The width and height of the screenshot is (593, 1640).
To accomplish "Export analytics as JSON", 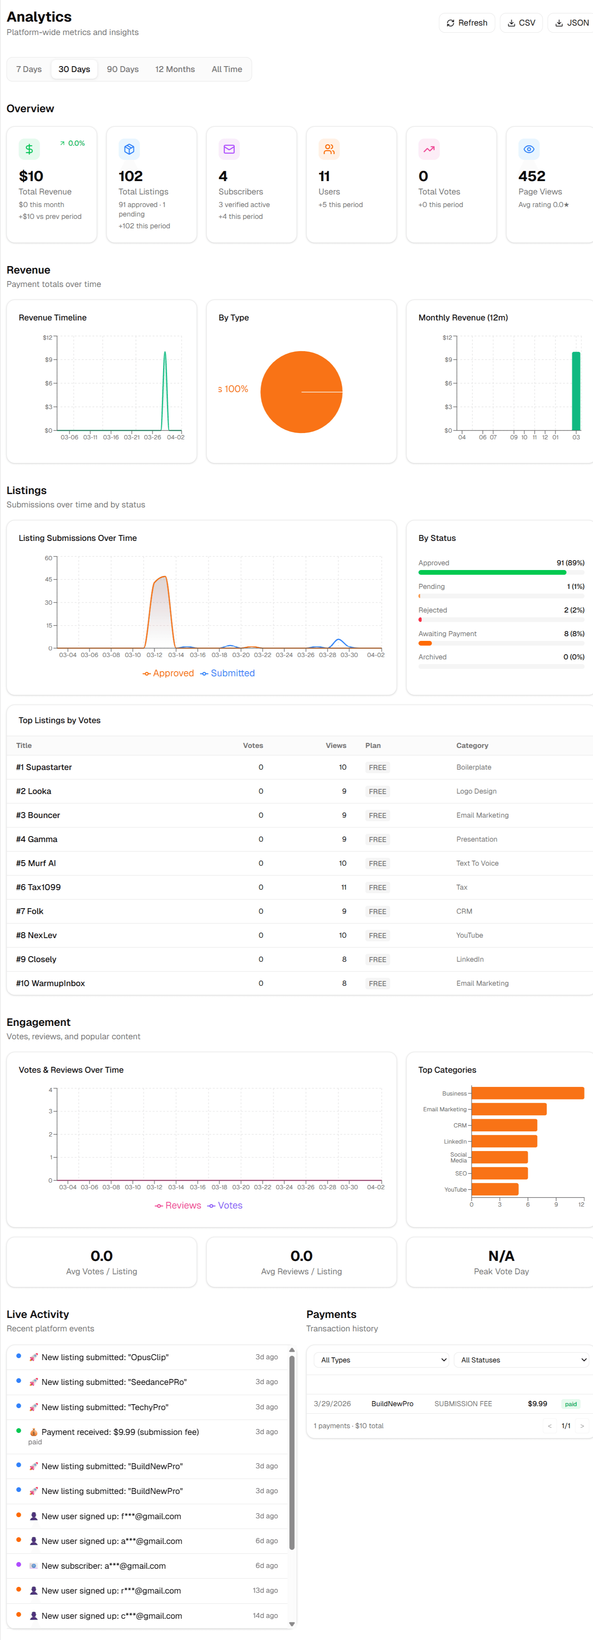I will pyautogui.click(x=571, y=23).
